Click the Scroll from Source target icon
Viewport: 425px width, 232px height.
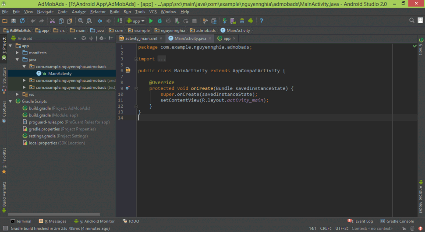point(84,39)
